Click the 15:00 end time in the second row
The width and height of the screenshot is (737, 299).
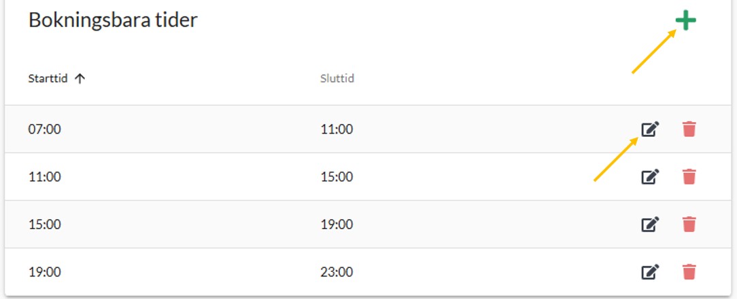(337, 177)
